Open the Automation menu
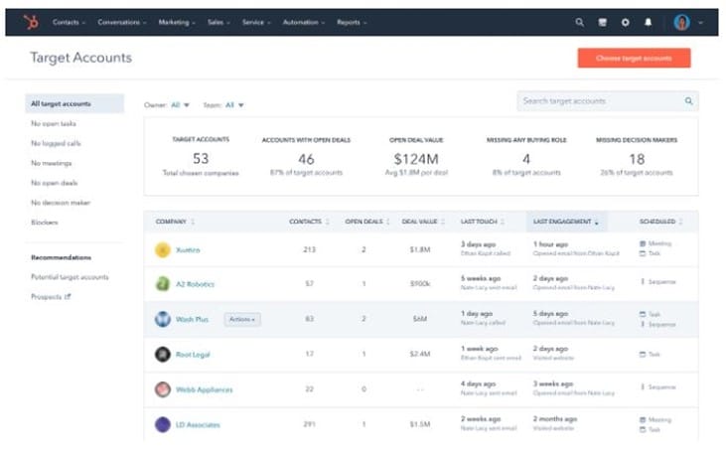This screenshot has height=461, width=726. (304, 22)
